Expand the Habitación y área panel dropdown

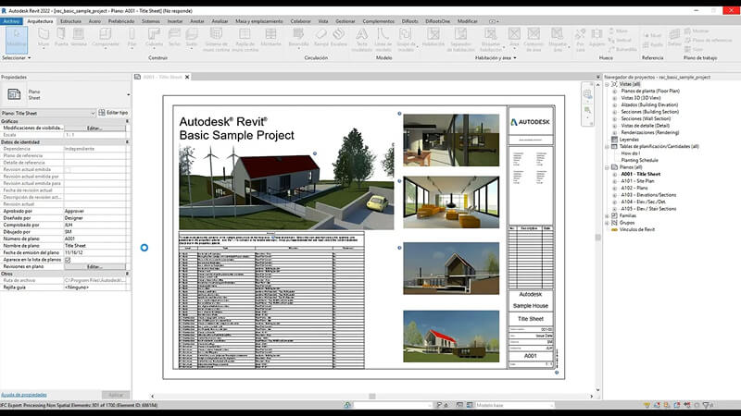496,57
